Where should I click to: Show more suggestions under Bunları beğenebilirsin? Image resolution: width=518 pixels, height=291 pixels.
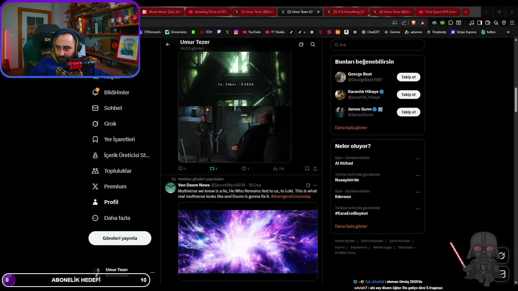click(x=351, y=128)
